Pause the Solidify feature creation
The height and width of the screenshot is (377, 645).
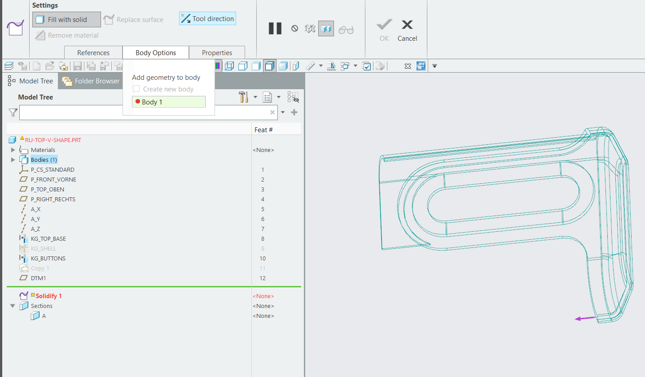pos(275,28)
